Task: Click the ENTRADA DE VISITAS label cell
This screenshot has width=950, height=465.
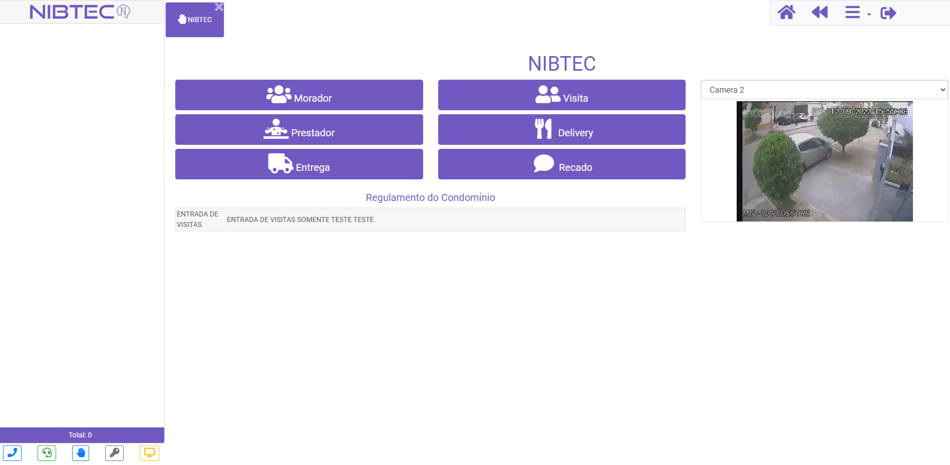Action: 200,219
